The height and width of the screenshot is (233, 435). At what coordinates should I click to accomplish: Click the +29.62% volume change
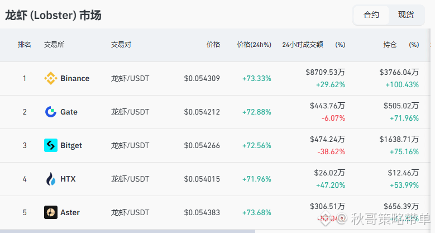pyautogui.click(x=331, y=85)
